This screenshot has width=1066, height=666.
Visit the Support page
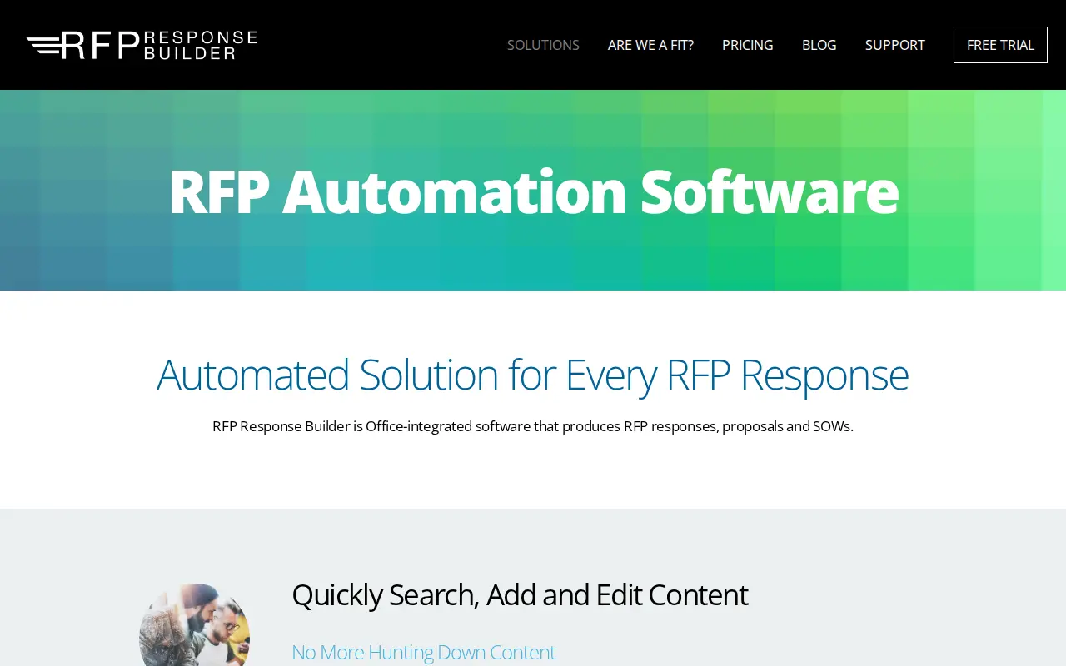(x=895, y=45)
